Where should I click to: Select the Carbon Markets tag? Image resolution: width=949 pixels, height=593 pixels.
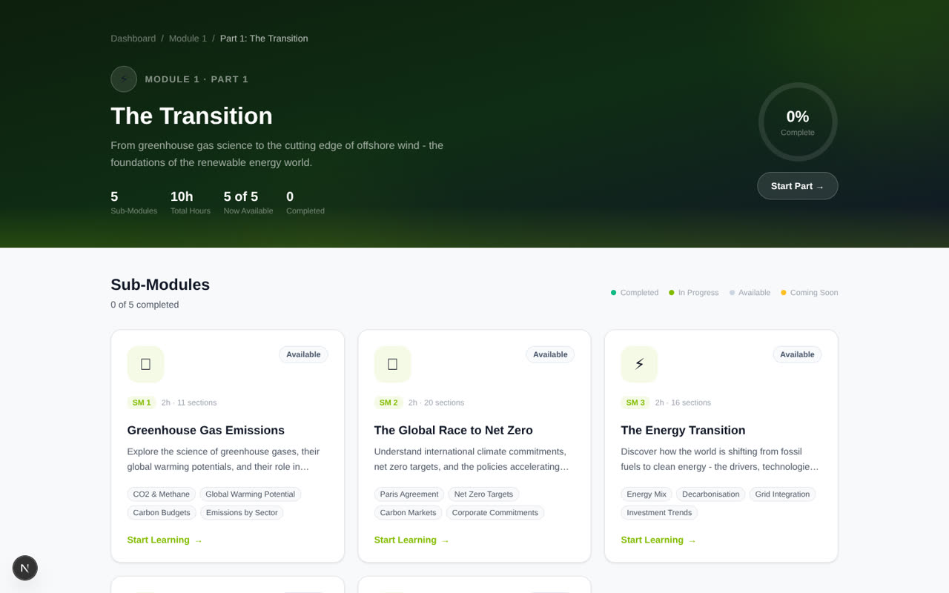pyautogui.click(x=408, y=512)
